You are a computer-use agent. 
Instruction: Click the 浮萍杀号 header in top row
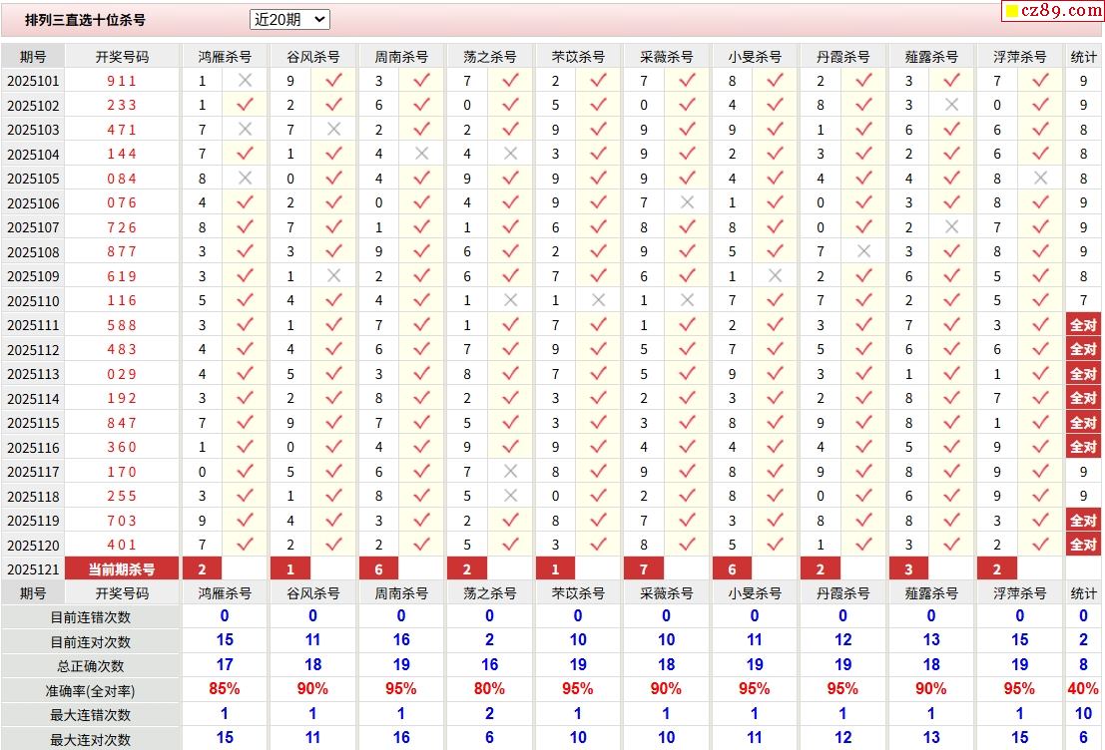point(1020,57)
